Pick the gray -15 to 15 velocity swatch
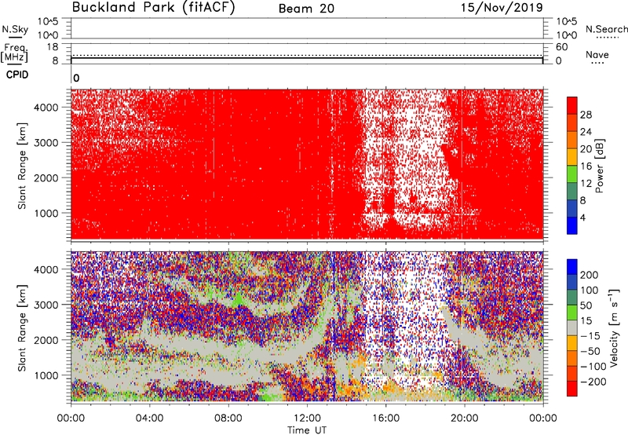The image size is (628, 435). (x=572, y=328)
